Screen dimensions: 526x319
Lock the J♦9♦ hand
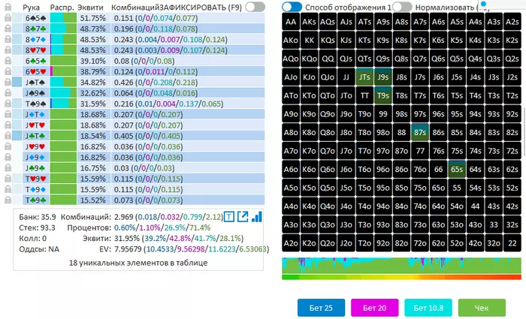(8, 158)
